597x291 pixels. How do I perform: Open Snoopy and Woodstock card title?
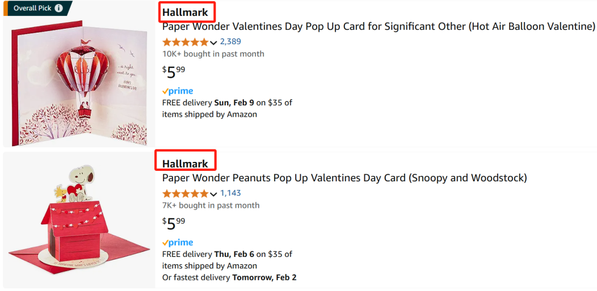click(x=344, y=178)
